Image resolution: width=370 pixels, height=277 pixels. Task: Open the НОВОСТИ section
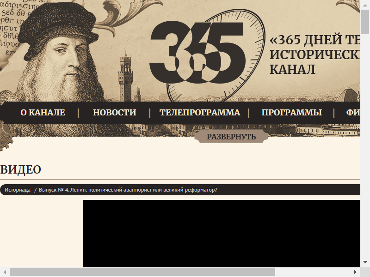pyautogui.click(x=114, y=113)
